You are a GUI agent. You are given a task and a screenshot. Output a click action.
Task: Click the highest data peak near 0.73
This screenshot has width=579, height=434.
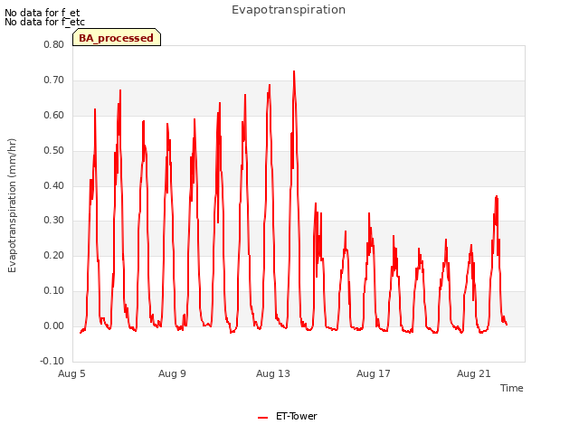coord(294,71)
